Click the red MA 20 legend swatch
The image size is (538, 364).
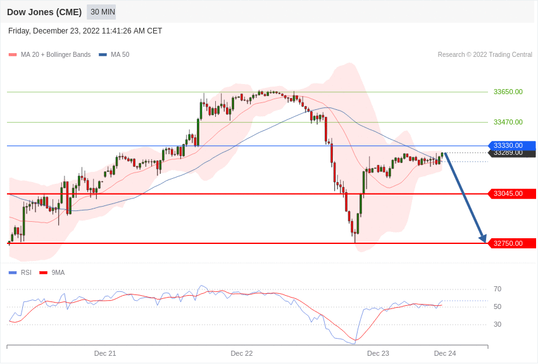point(13,55)
